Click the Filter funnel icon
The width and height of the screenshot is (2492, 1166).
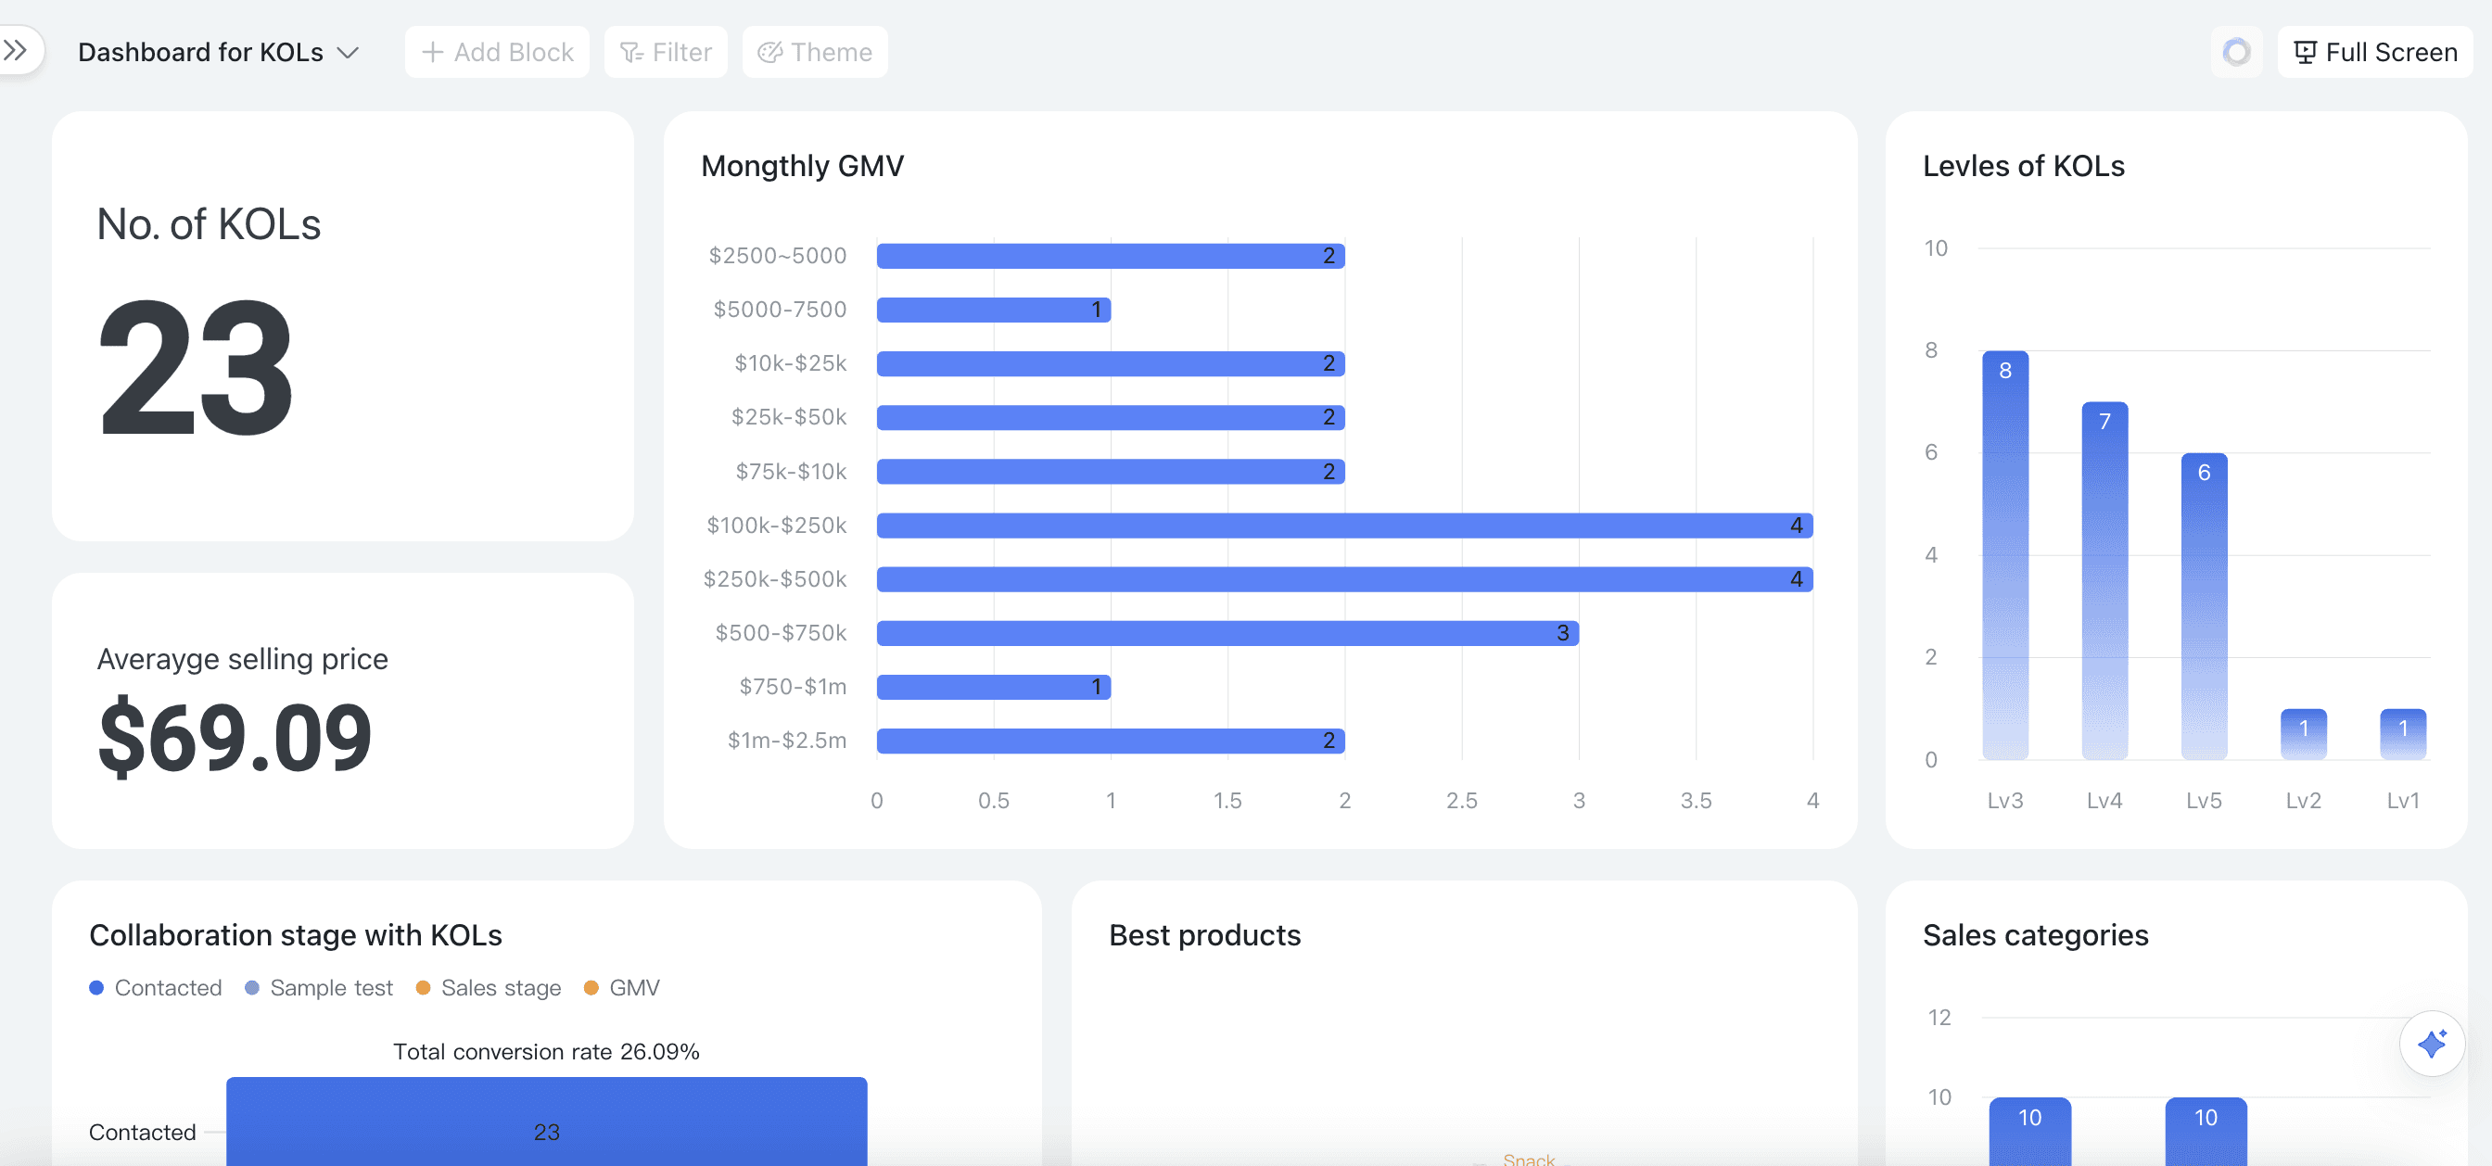coord(630,52)
